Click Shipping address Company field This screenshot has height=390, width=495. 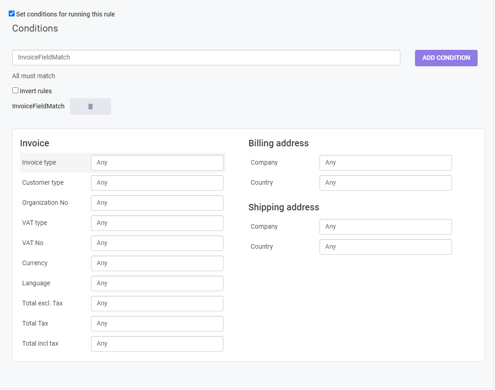(x=385, y=227)
